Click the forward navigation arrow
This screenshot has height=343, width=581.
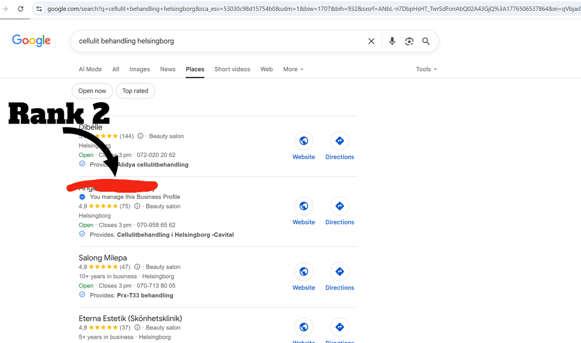[5, 9]
